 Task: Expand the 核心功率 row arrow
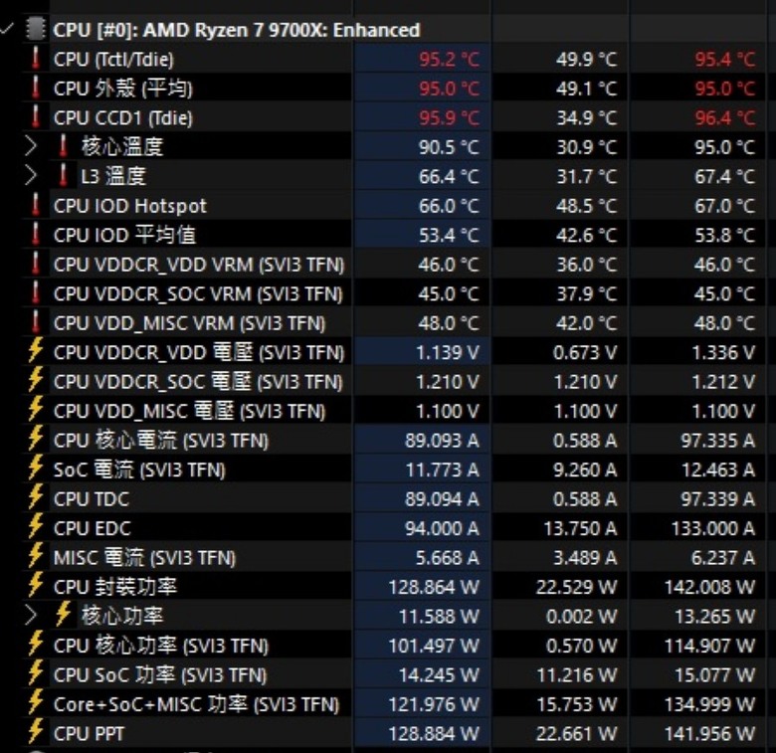point(31,616)
